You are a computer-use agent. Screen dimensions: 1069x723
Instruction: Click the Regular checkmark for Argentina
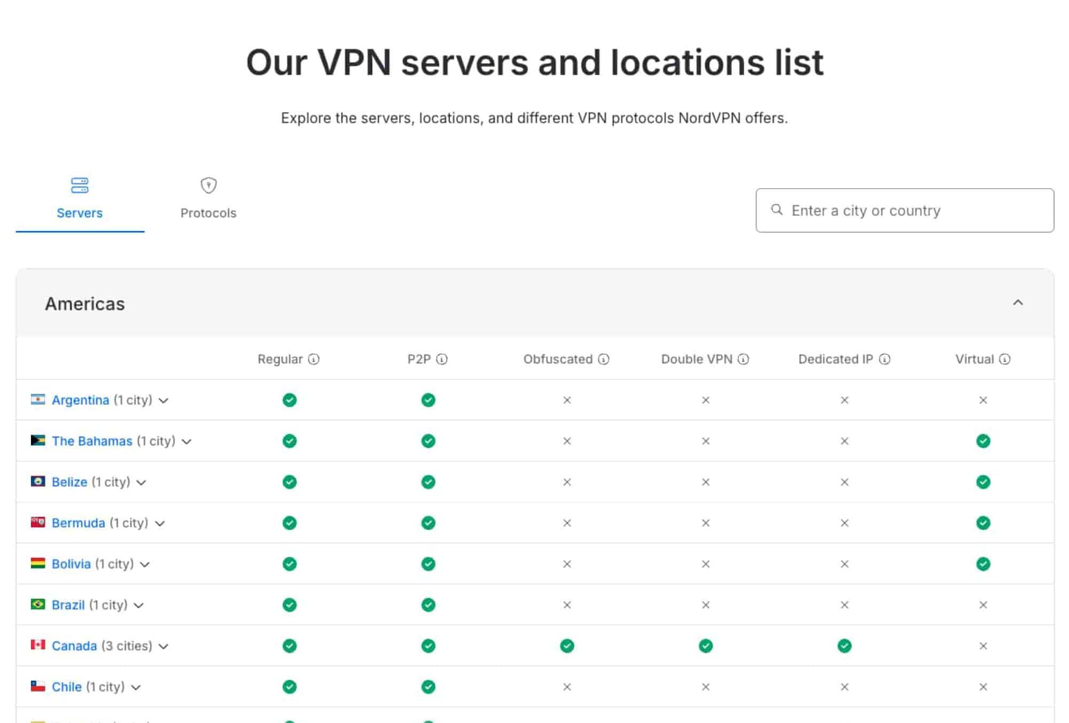pos(288,400)
